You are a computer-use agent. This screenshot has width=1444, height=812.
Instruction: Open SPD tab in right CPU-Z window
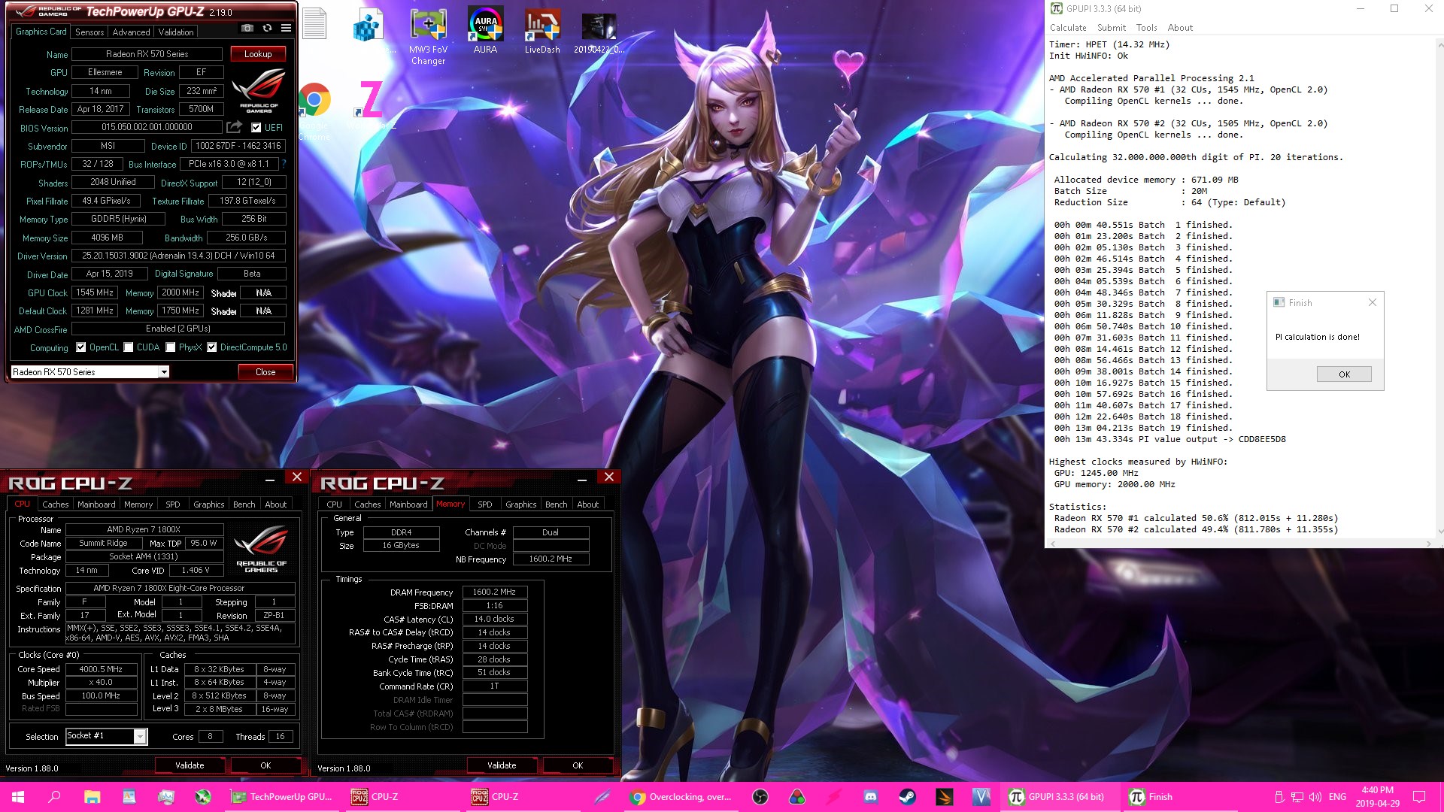[x=485, y=504]
